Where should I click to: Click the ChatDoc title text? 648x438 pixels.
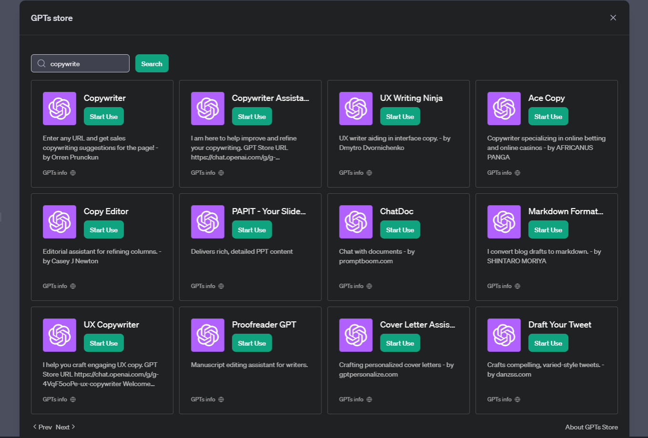(x=397, y=211)
